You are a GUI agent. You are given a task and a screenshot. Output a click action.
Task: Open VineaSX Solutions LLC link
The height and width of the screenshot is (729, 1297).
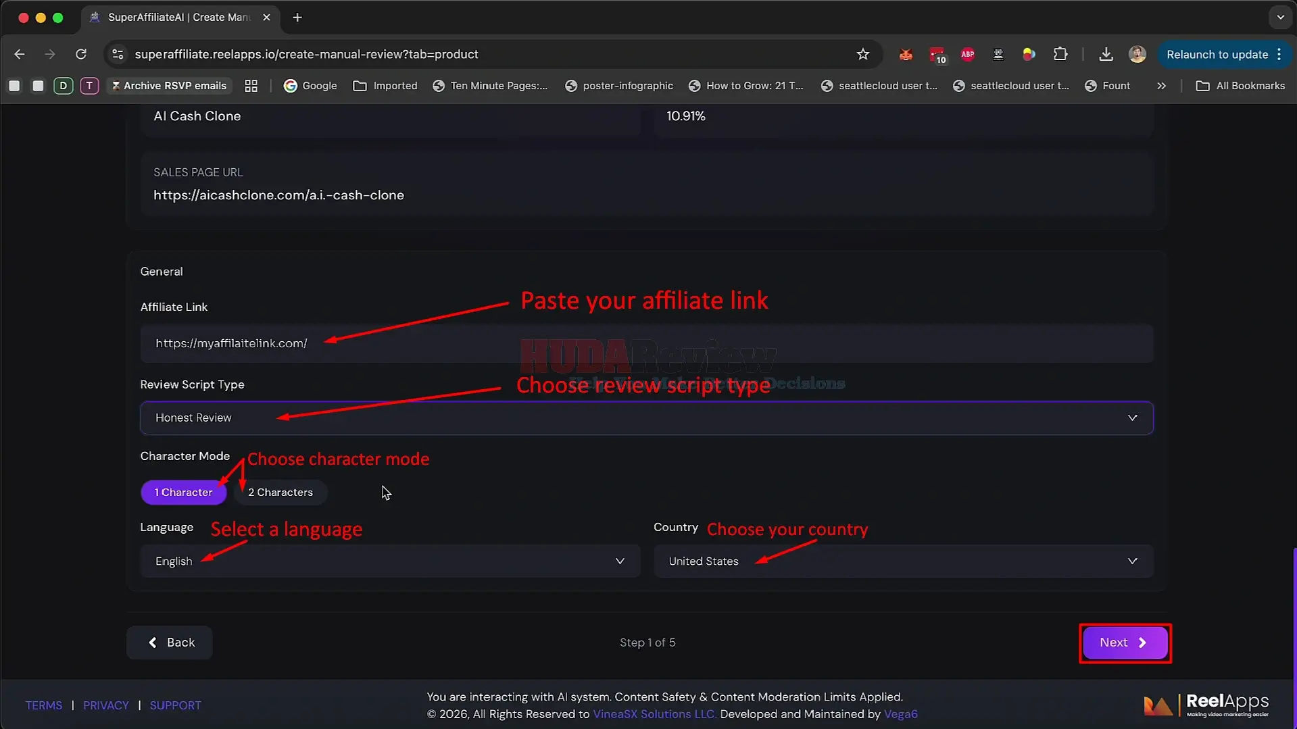point(654,714)
